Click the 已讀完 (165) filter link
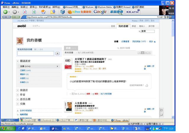 (x=25, y=71)
